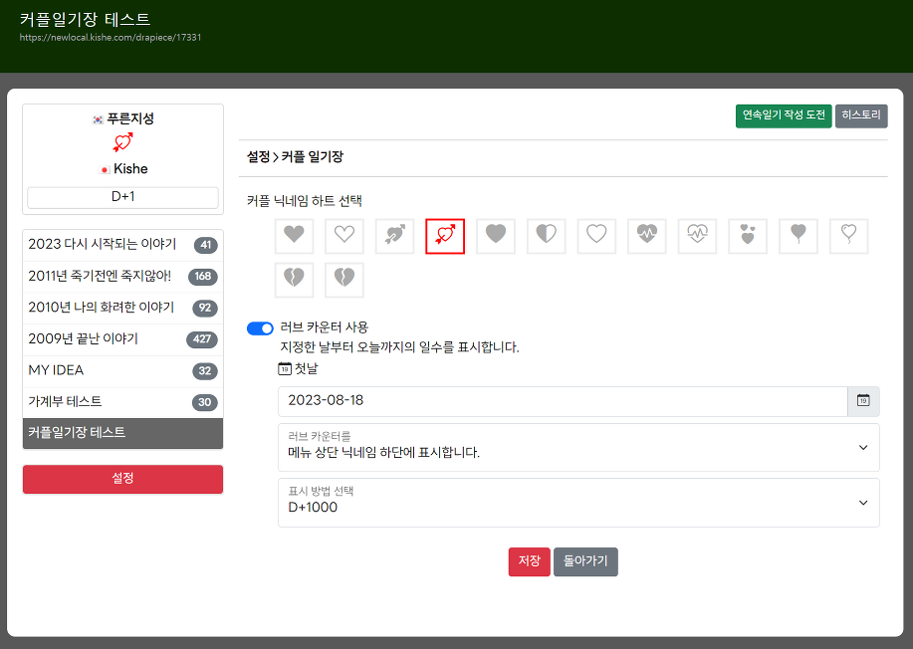Click the 첫날 date input field
The height and width of the screenshot is (649, 913).
click(x=563, y=401)
